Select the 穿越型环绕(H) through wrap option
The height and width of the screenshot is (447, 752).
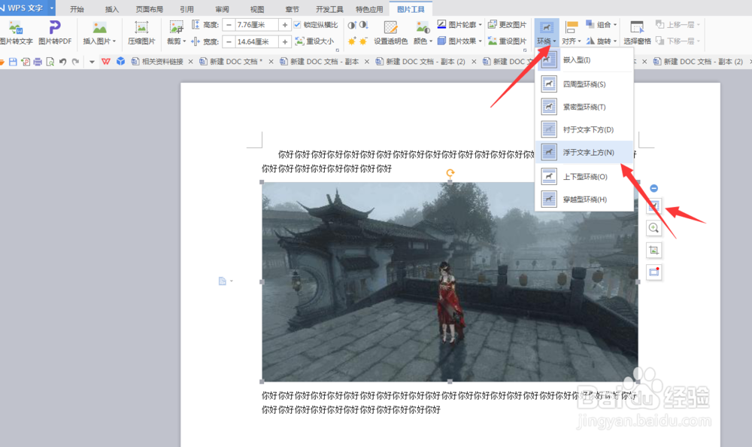coord(584,199)
